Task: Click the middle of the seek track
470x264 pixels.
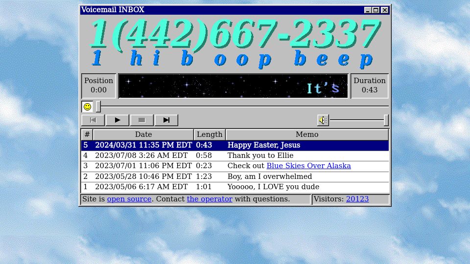Action: [242, 107]
